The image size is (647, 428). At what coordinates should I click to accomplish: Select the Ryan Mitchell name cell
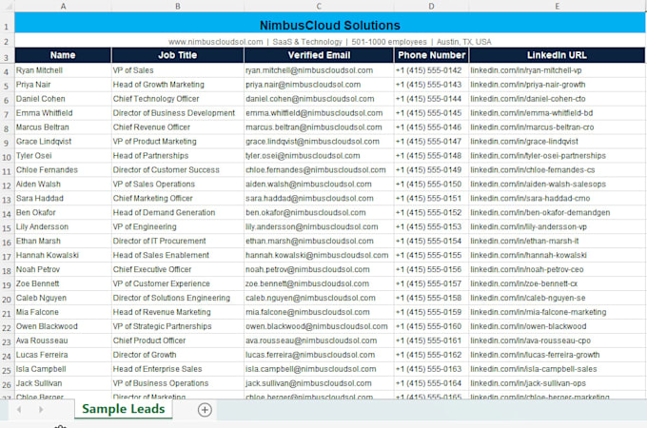tap(63, 70)
